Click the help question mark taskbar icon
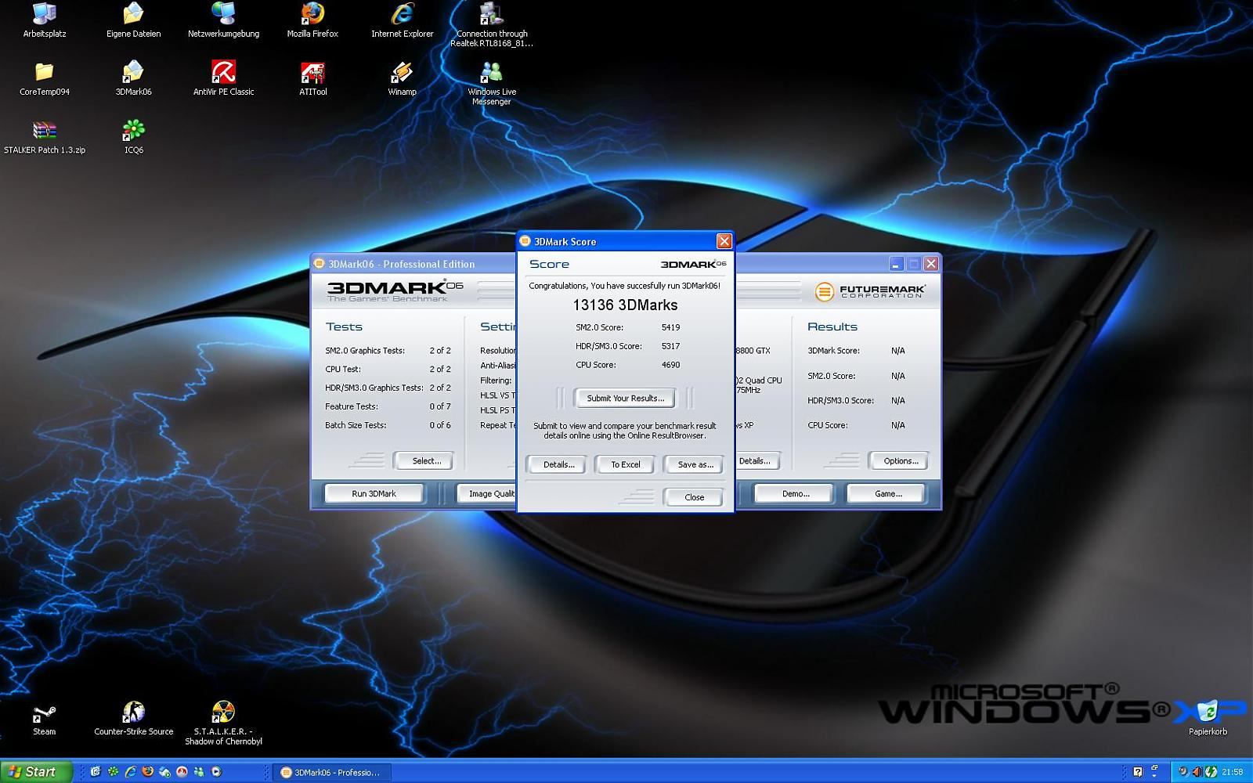 [x=1138, y=772]
